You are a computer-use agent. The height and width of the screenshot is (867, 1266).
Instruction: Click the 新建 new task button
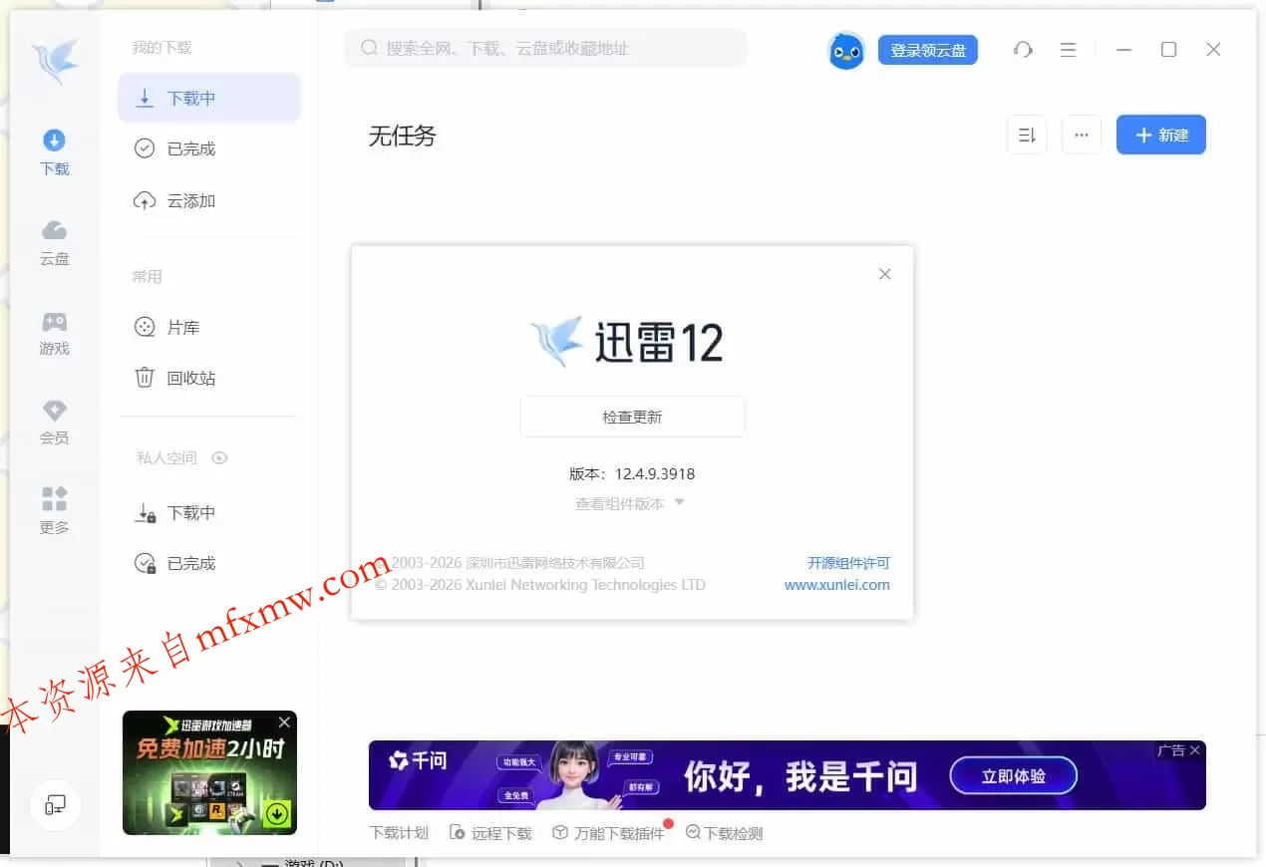pos(1161,135)
